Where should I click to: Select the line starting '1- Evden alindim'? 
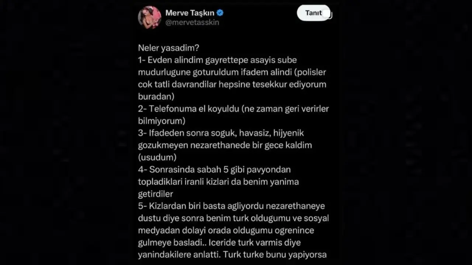pos(217,60)
